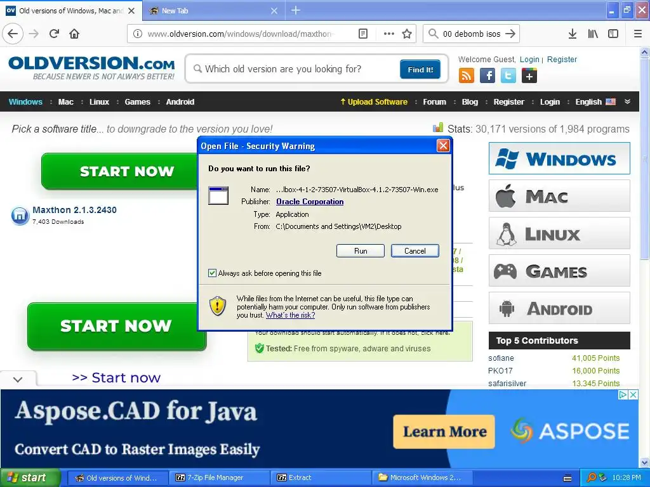The image size is (650, 487).
Task: Open the Facebook social icon
Action: point(487,76)
